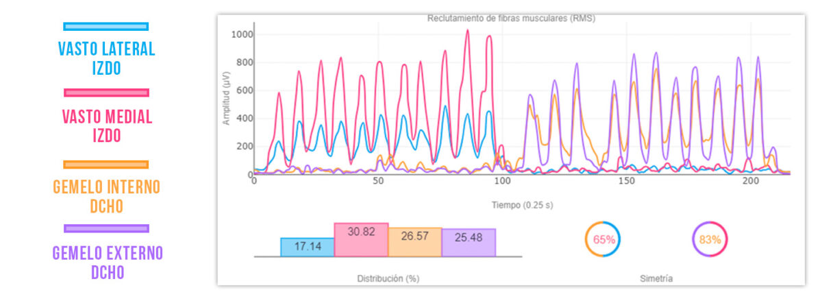Click the orange Gemelo Interno legend bar
The height and width of the screenshot is (299, 822).
(x=105, y=165)
